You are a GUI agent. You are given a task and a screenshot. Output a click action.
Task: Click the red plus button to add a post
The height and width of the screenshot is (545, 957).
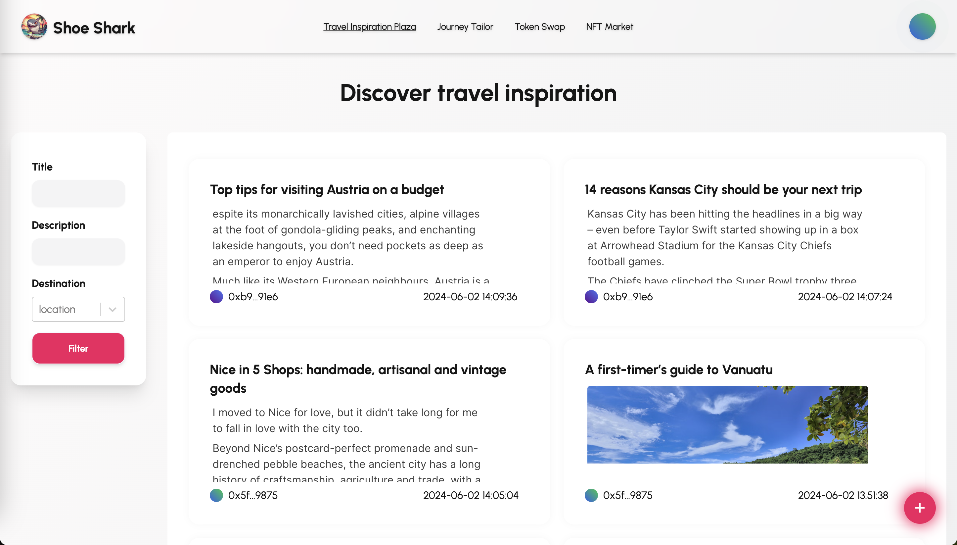[919, 508]
